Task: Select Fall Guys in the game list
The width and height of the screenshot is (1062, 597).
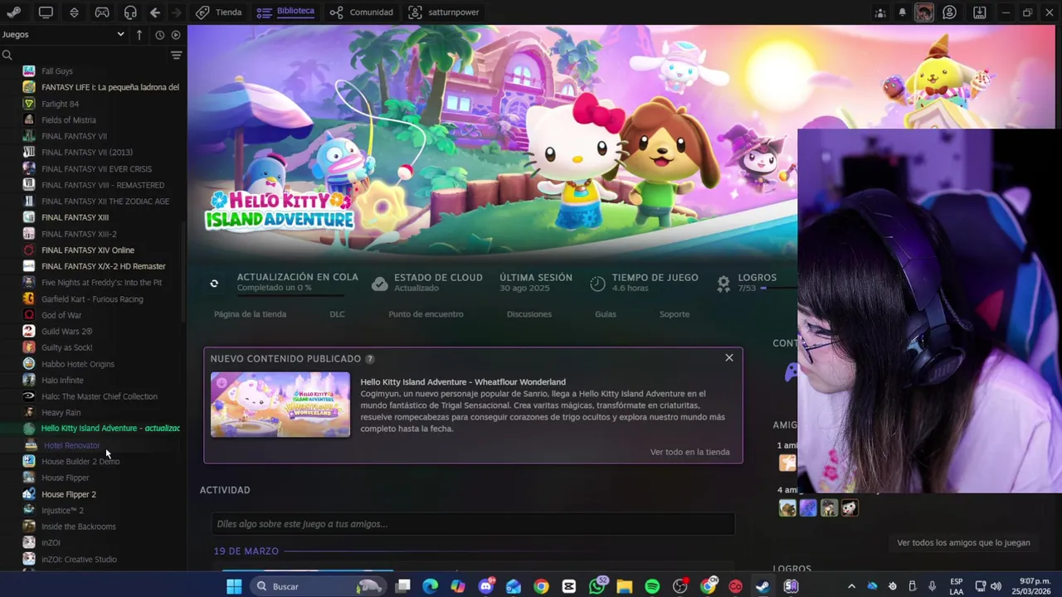Action: (x=57, y=71)
